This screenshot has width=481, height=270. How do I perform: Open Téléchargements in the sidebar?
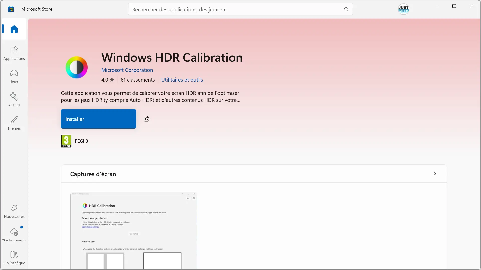tap(14, 235)
